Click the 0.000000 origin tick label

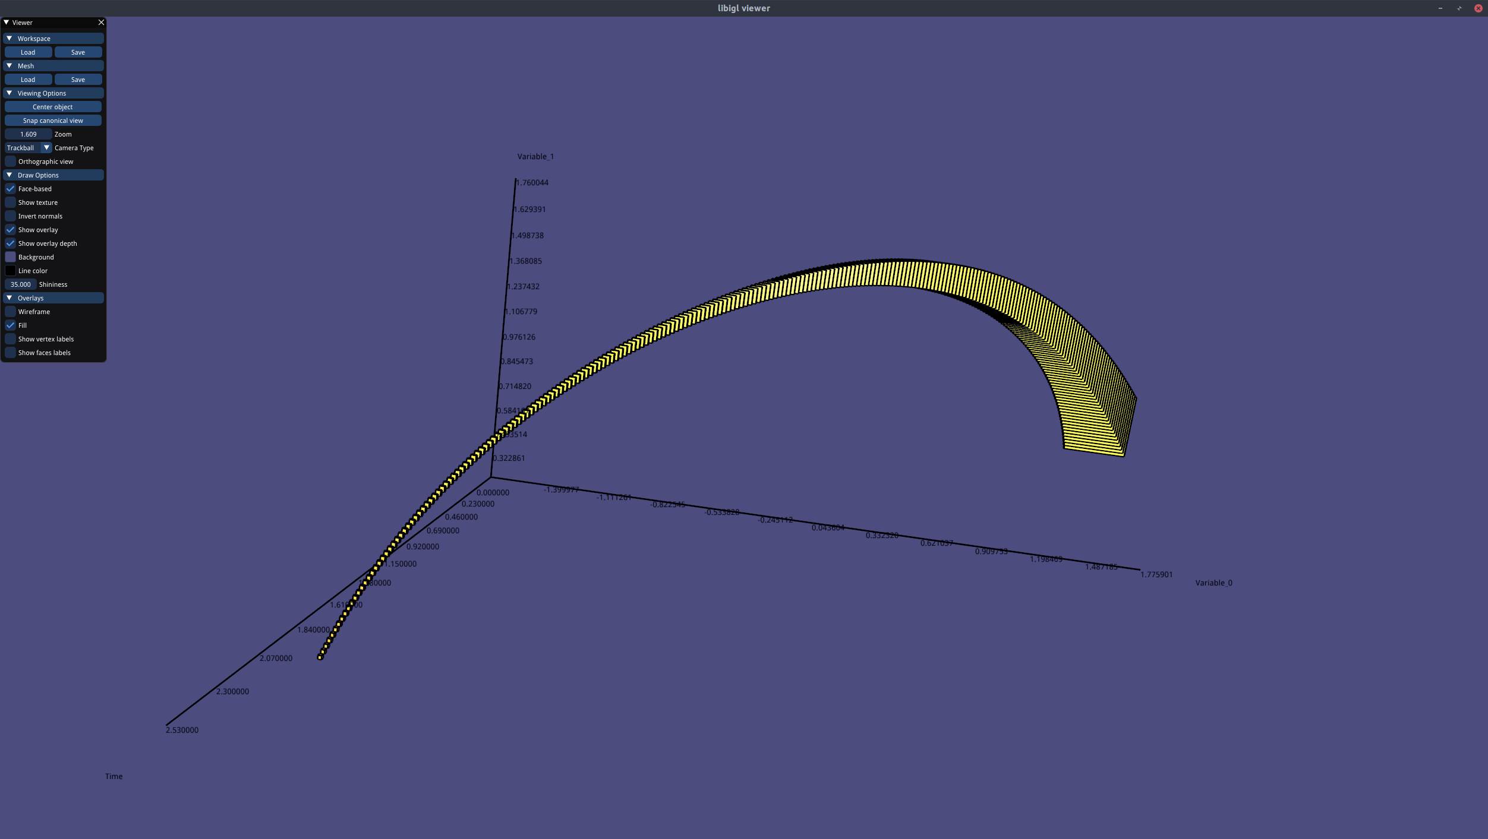click(x=493, y=493)
